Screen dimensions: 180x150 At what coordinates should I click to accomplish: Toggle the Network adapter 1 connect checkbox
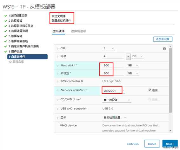(x=150, y=90)
